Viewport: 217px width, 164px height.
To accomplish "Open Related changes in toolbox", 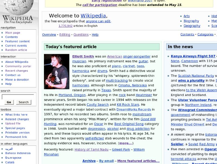I will (x=17, y=119).
